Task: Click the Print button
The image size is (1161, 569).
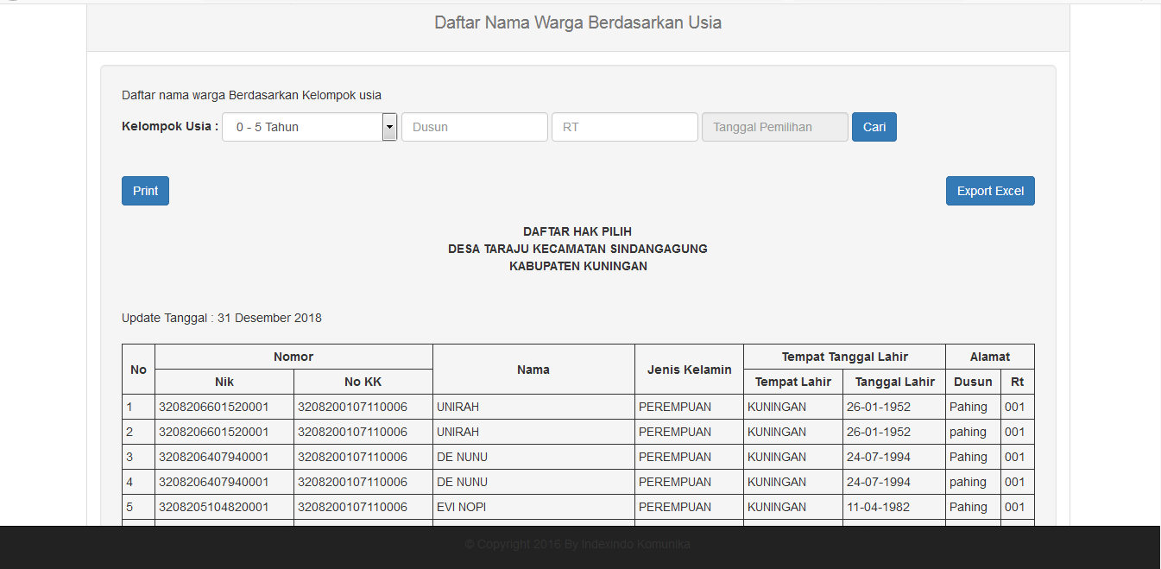Action: pos(145,191)
